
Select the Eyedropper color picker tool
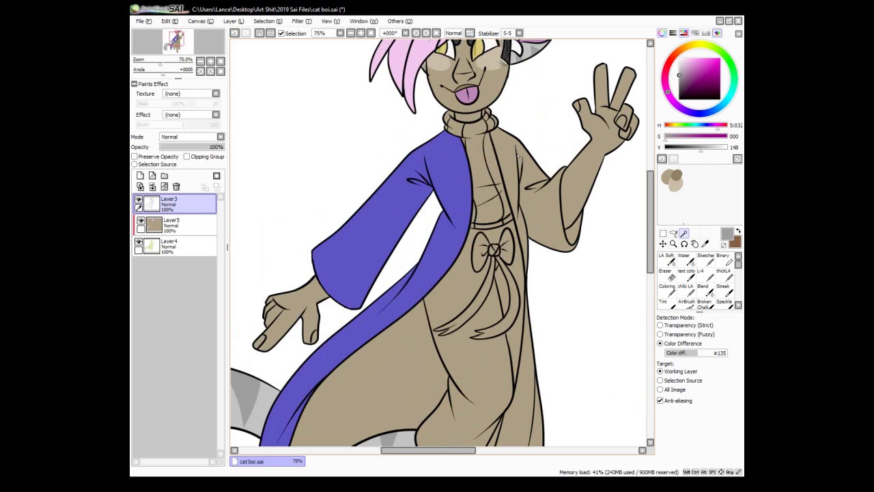705,244
